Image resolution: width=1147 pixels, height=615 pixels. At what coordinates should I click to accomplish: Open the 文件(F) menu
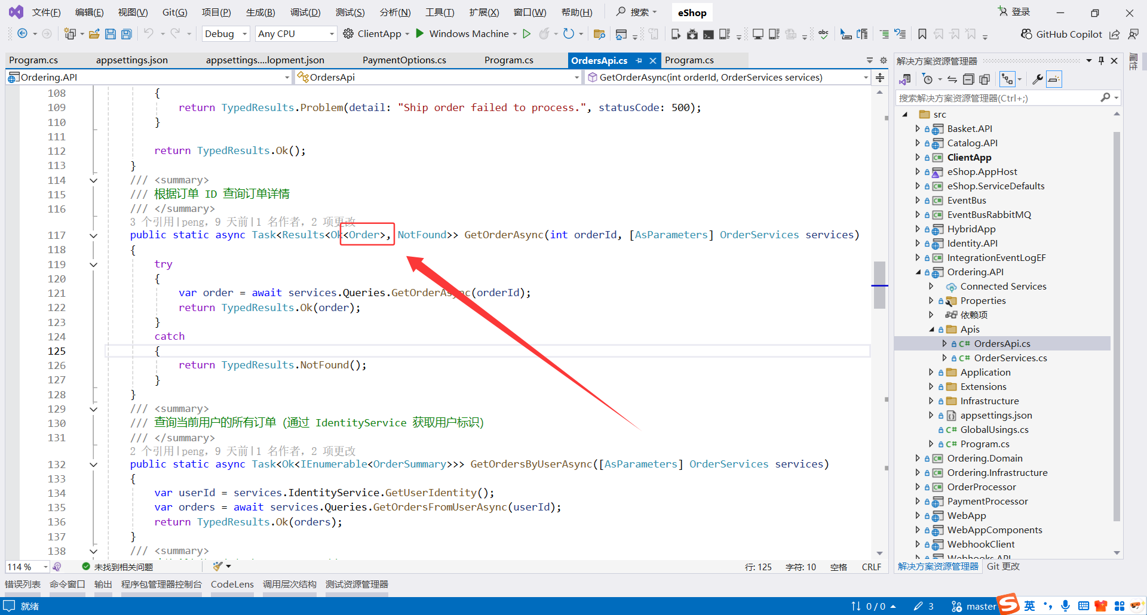click(46, 13)
